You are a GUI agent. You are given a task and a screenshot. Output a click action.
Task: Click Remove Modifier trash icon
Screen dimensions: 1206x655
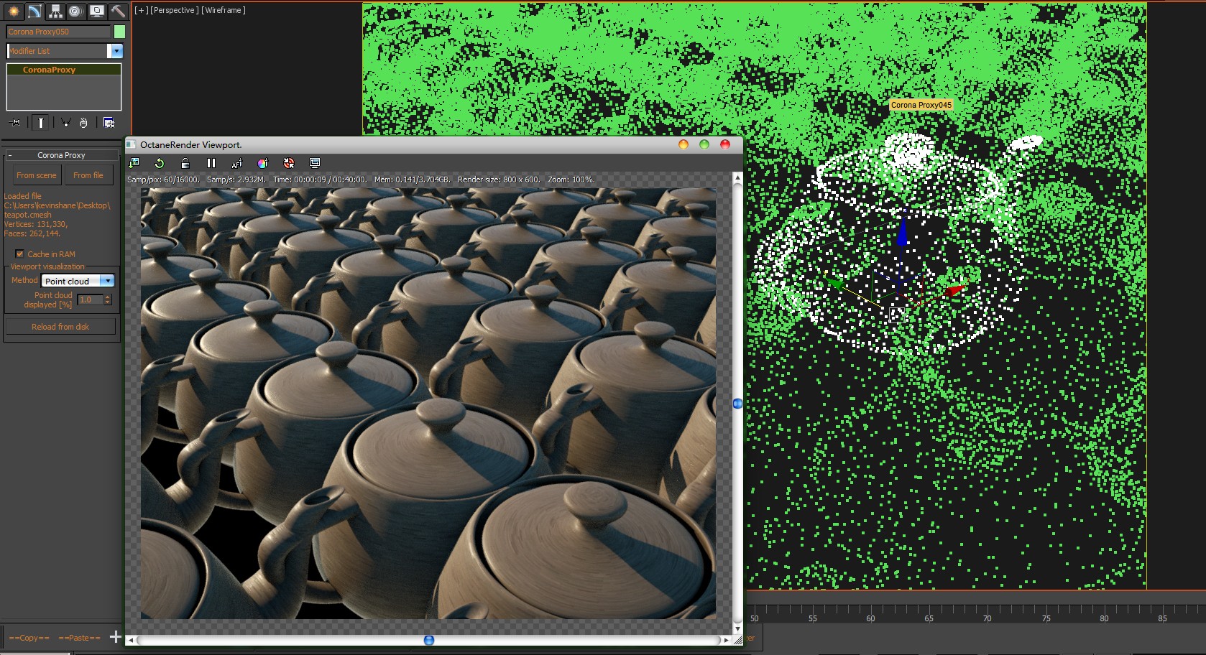[83, 123]
